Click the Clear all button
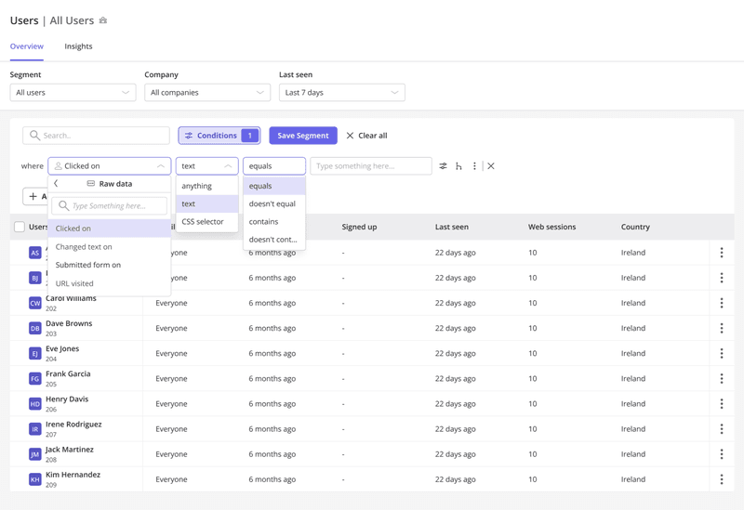Screen dimensions: 744x510 [x=366, y=136]
